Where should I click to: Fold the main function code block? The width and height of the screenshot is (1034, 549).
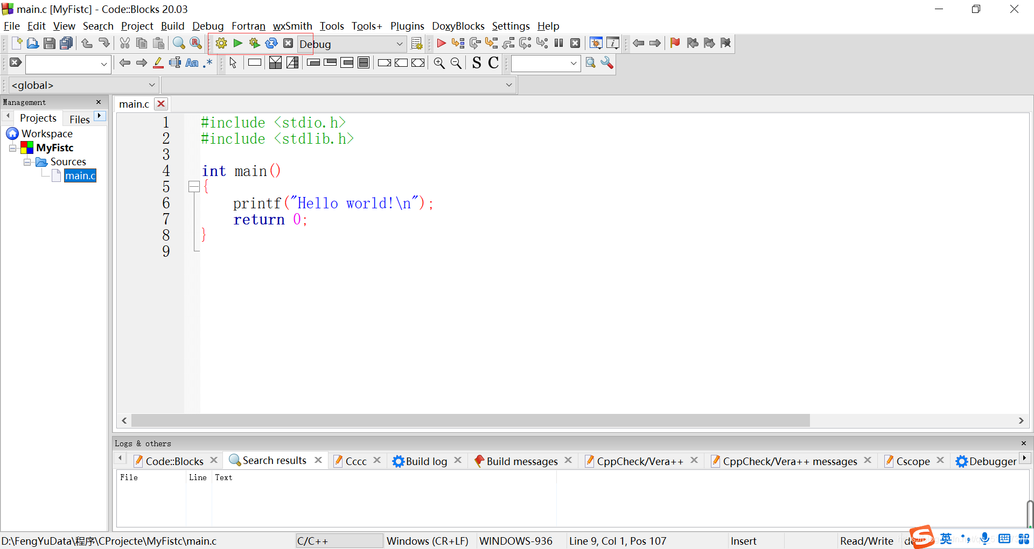click(194, 187)
